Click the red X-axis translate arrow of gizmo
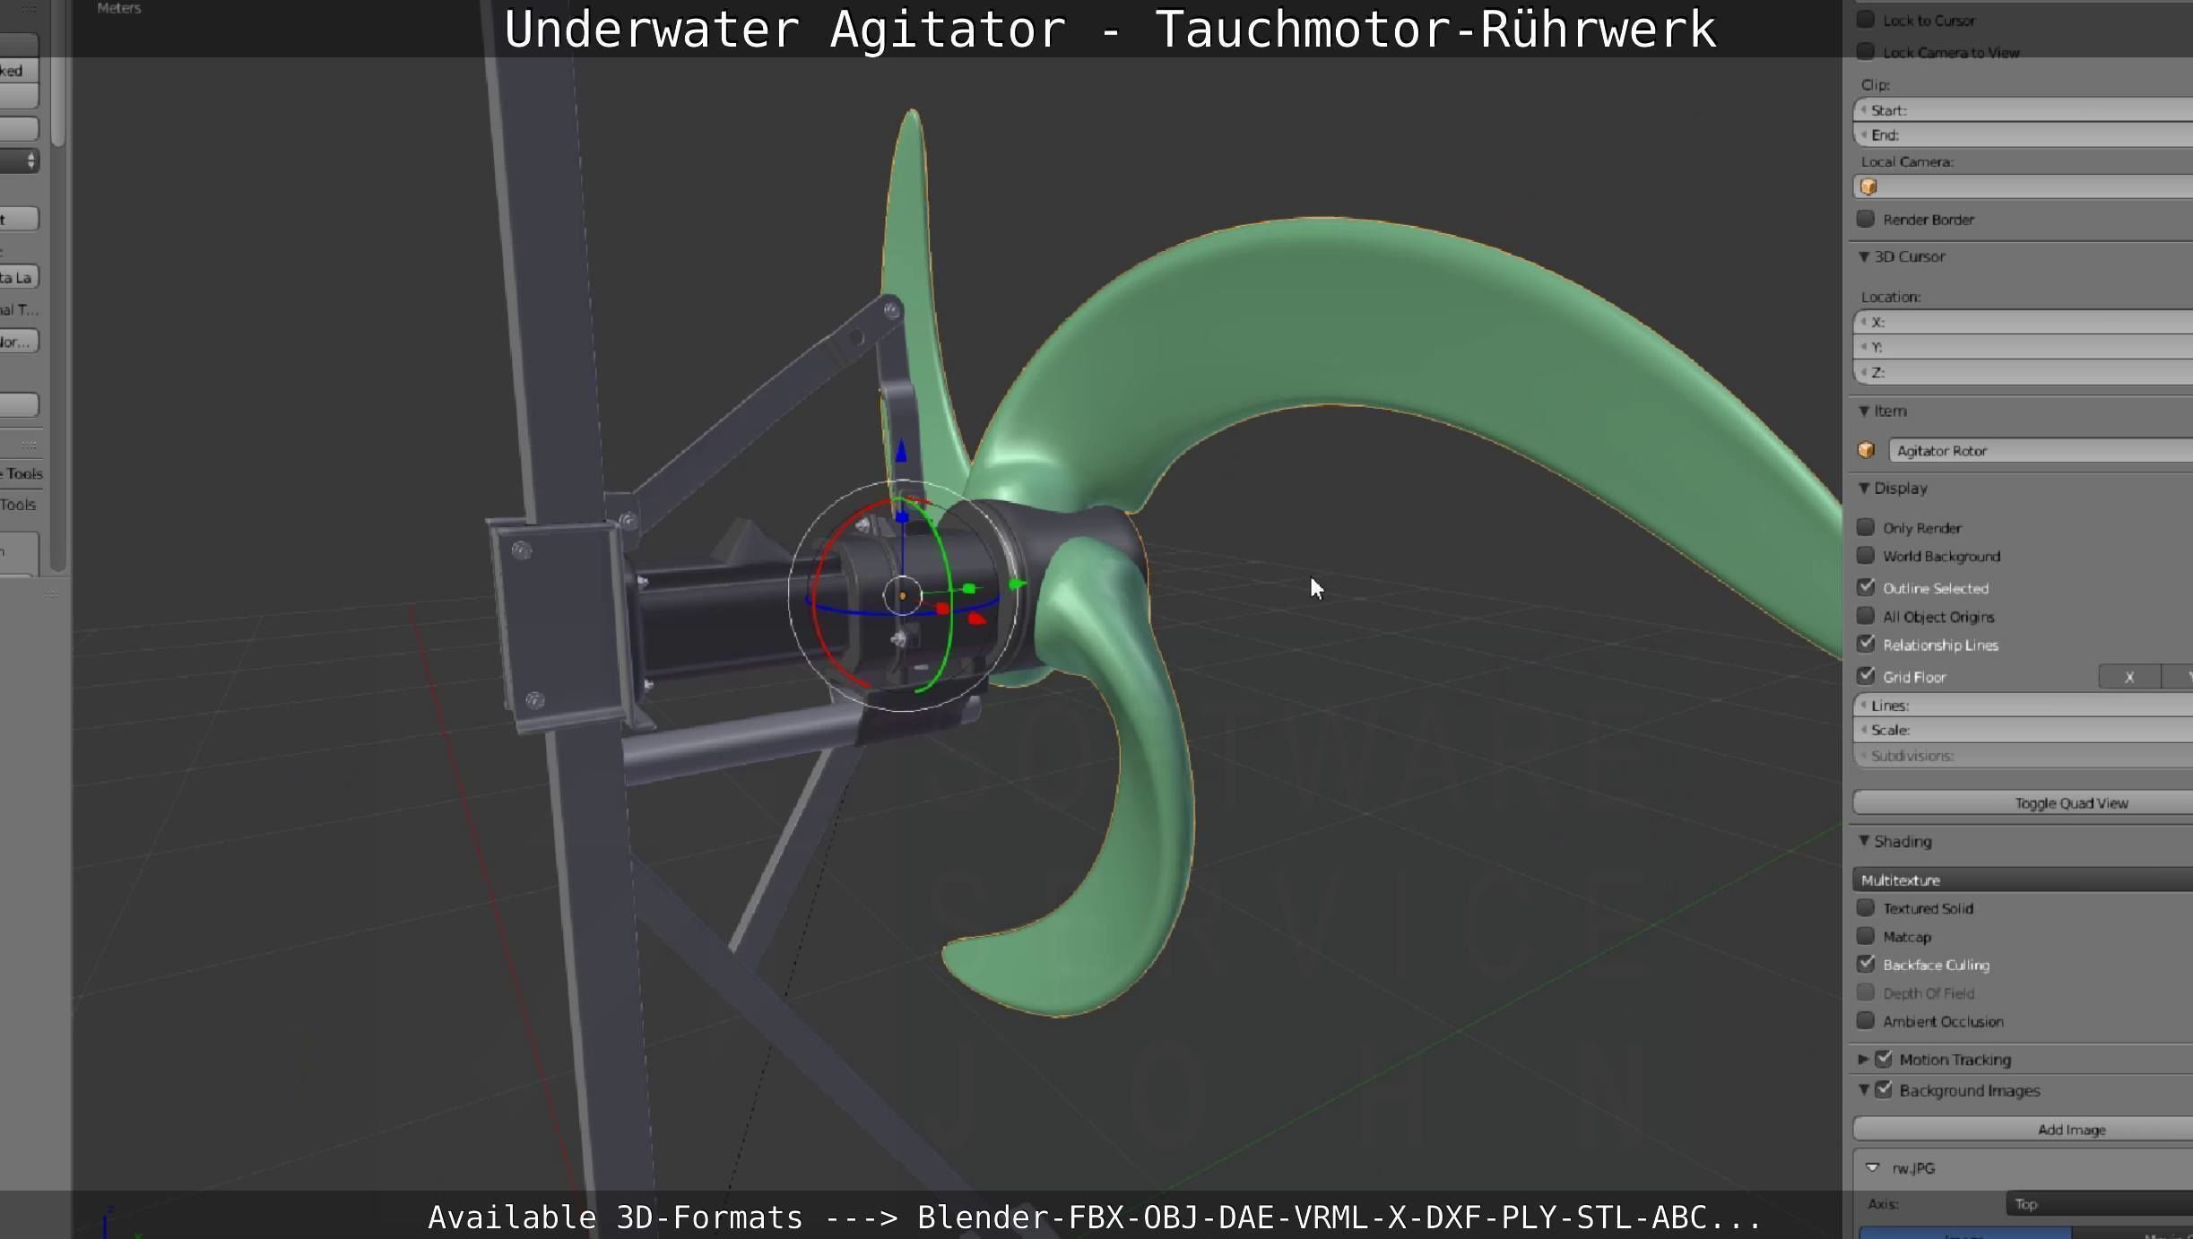 tap(976, 619)
